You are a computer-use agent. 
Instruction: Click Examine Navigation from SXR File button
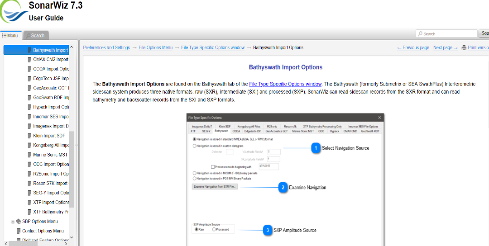coord(215,187)
